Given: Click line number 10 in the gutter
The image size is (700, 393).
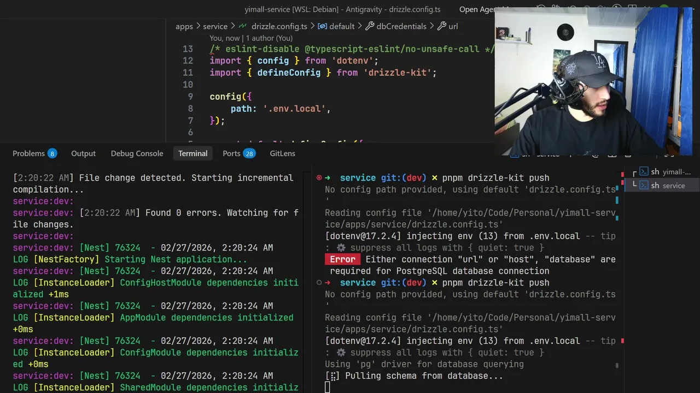Looking at the screenshot, I should (188, 85).
